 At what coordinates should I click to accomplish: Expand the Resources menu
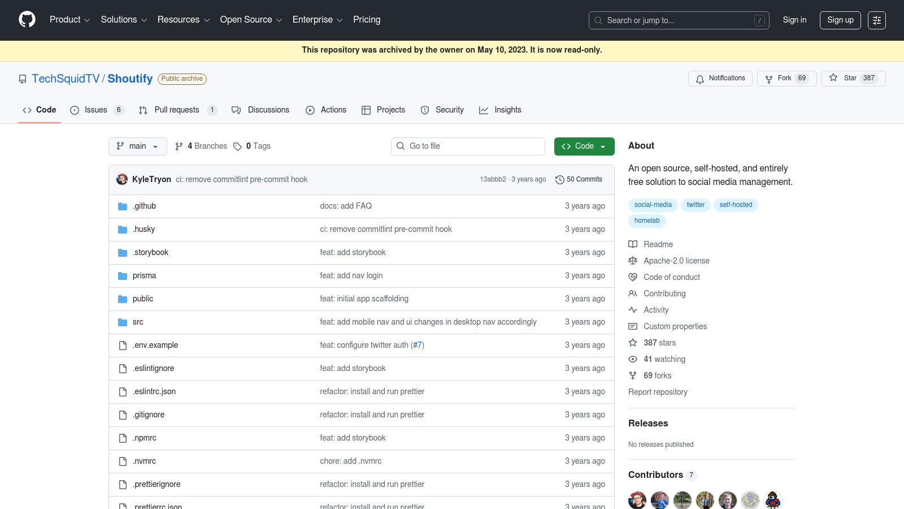[184, 20]
